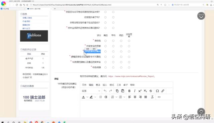
Task: Apply the highlight marker color
Action: 91,97
